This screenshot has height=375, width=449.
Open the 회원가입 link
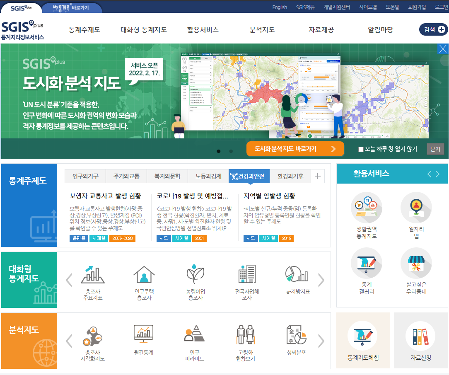click(417, 7)
